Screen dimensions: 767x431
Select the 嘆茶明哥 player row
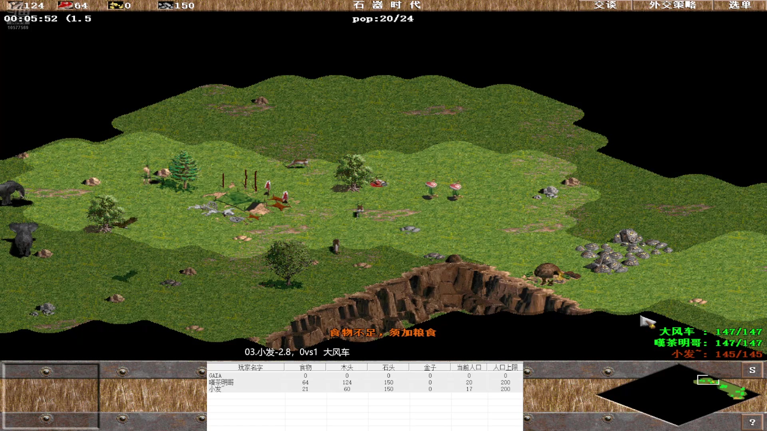365,382
